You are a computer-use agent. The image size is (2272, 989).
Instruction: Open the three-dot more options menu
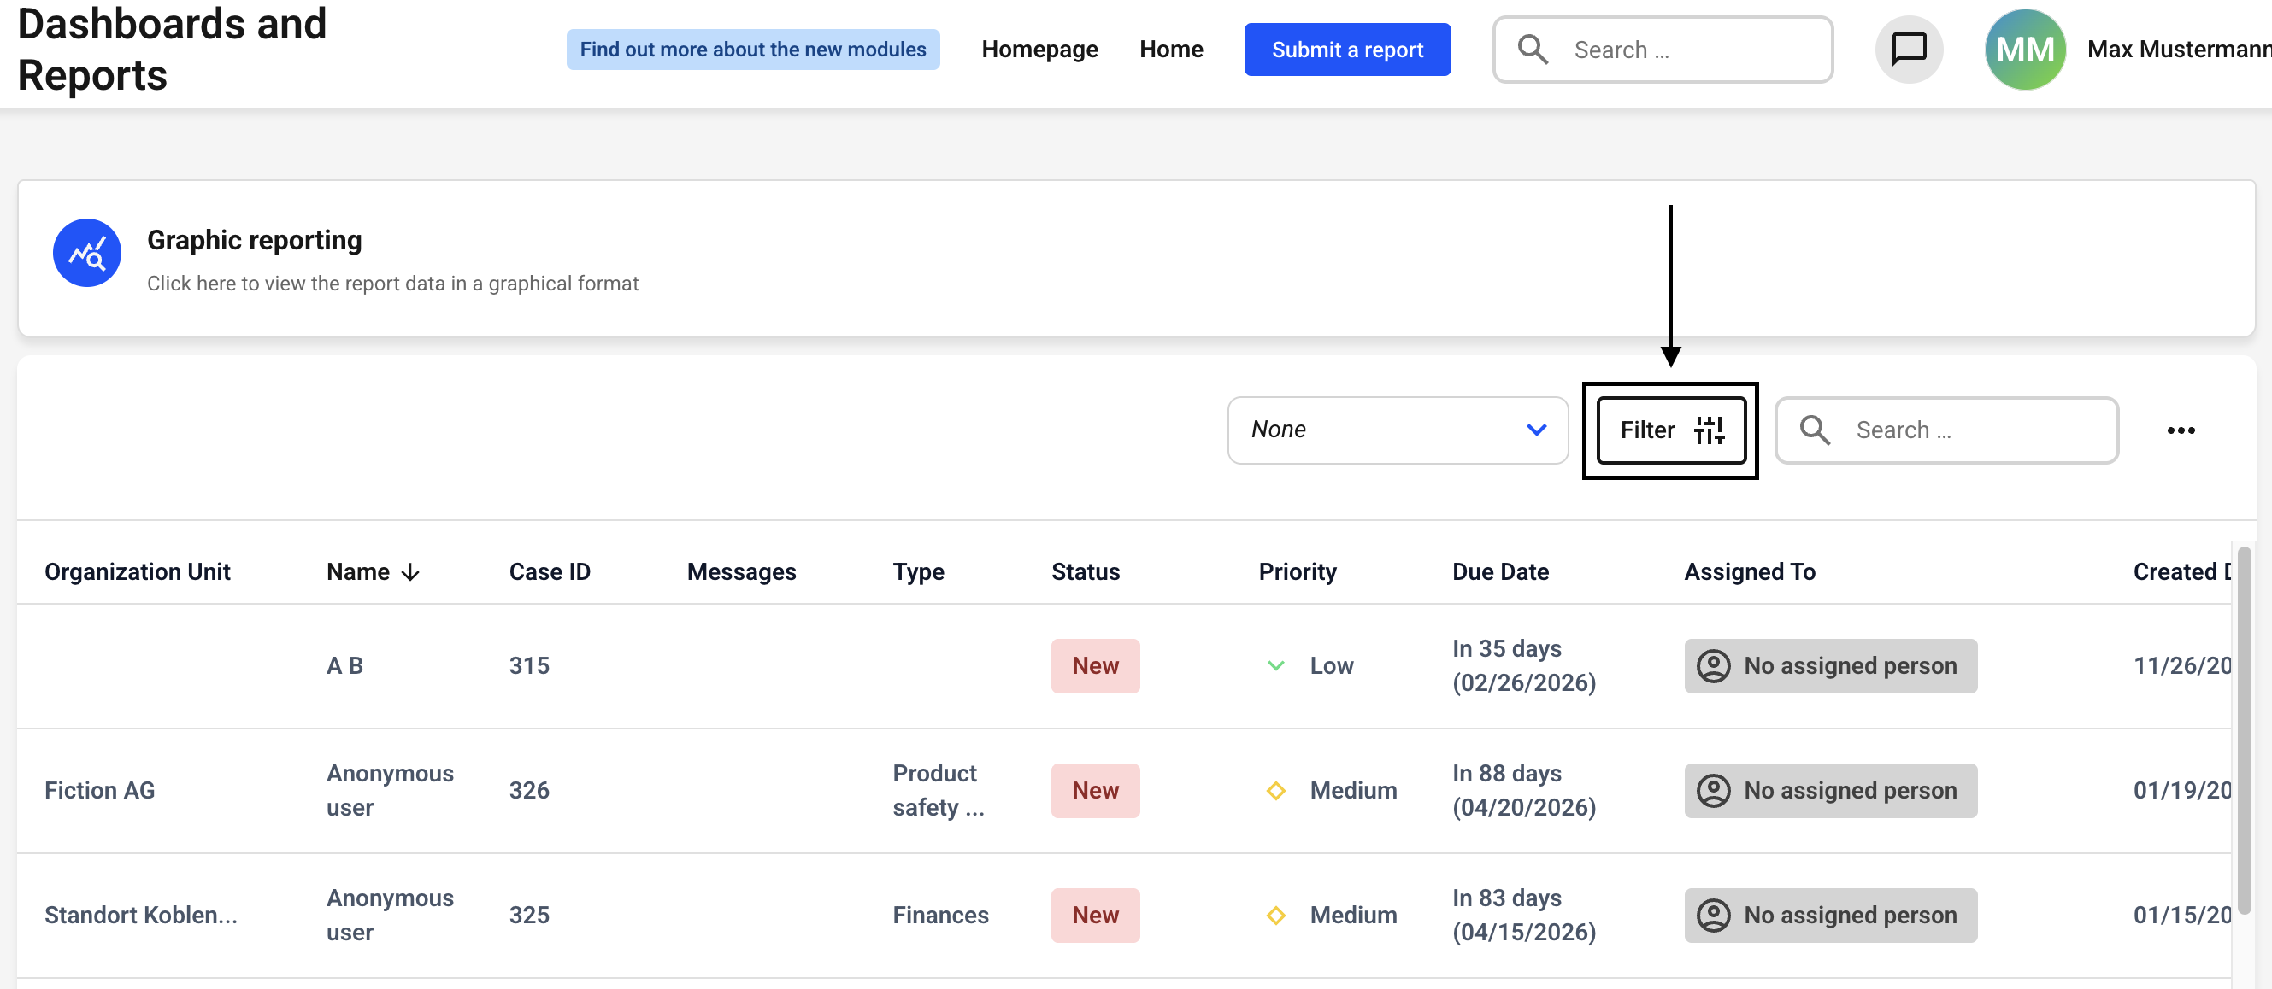coord(2181,430)
